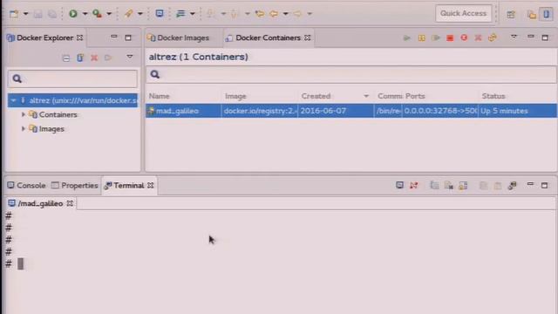
Task: Switch to the Properties tab
Action: [x=74, y=186]
